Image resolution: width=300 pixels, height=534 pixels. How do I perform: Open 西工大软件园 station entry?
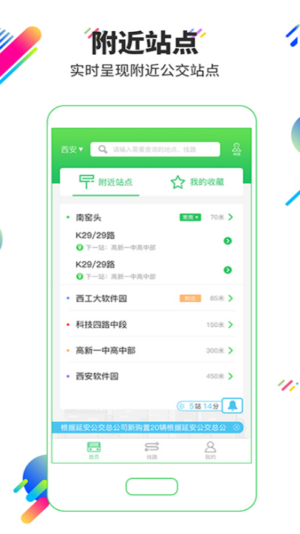point(151,298)
